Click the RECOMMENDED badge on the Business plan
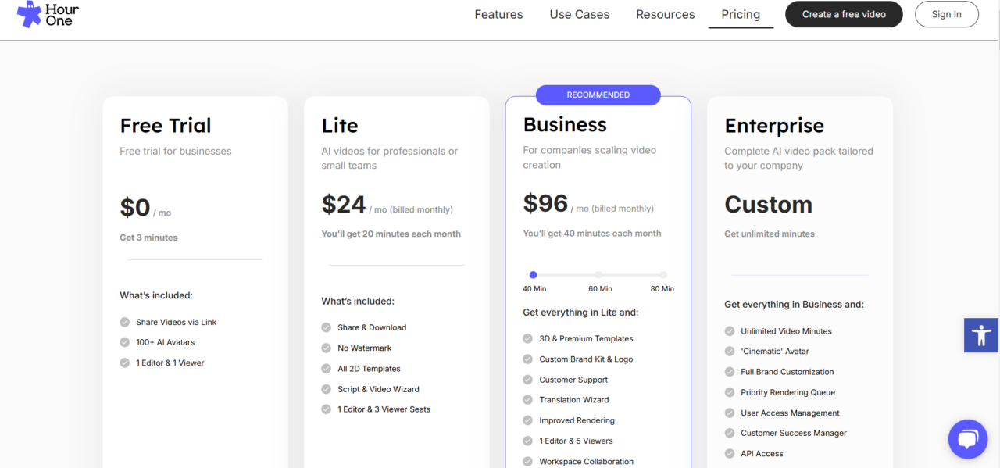 598,95
